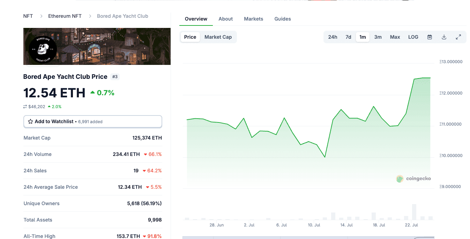Click the Ξ12.000000 axis label
The height and width of the screenshot is (239, 470).
[x=451, y=93]
